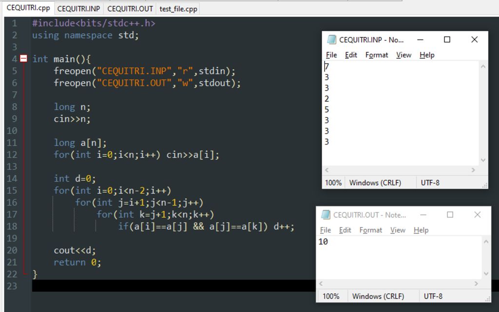Click the freopen CEQUITRI.INP code line
Screen dimensions: 499x312
click(144, 71)
